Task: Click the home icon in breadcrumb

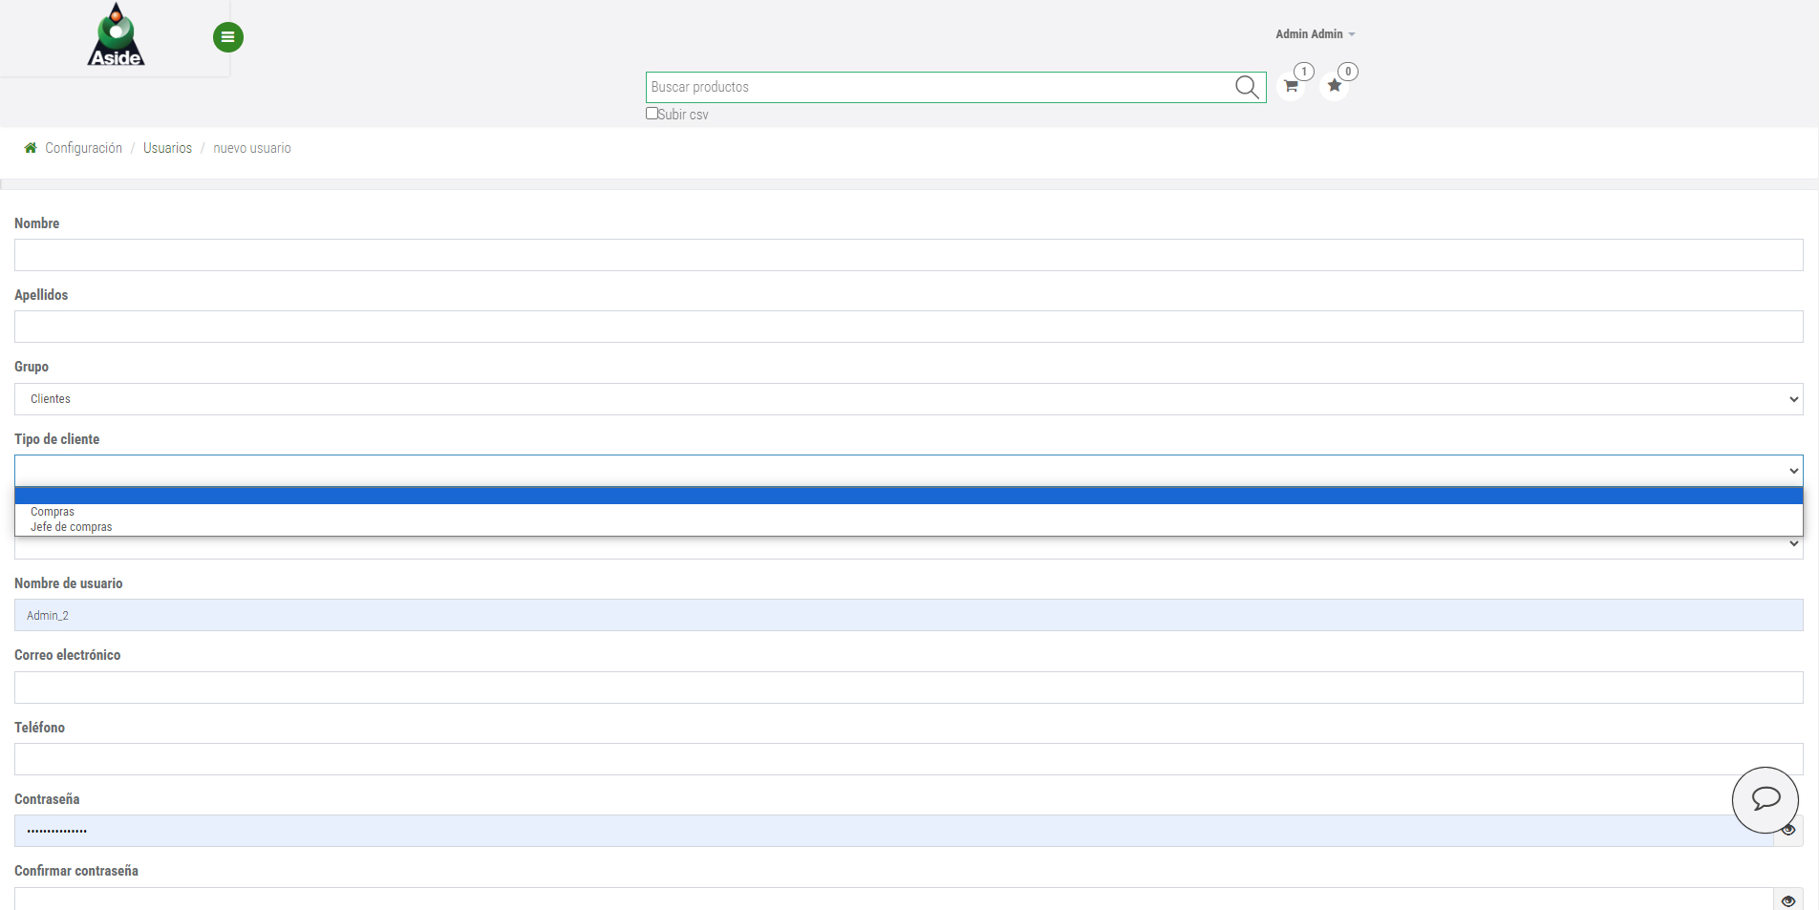Action: coord(31,148)
